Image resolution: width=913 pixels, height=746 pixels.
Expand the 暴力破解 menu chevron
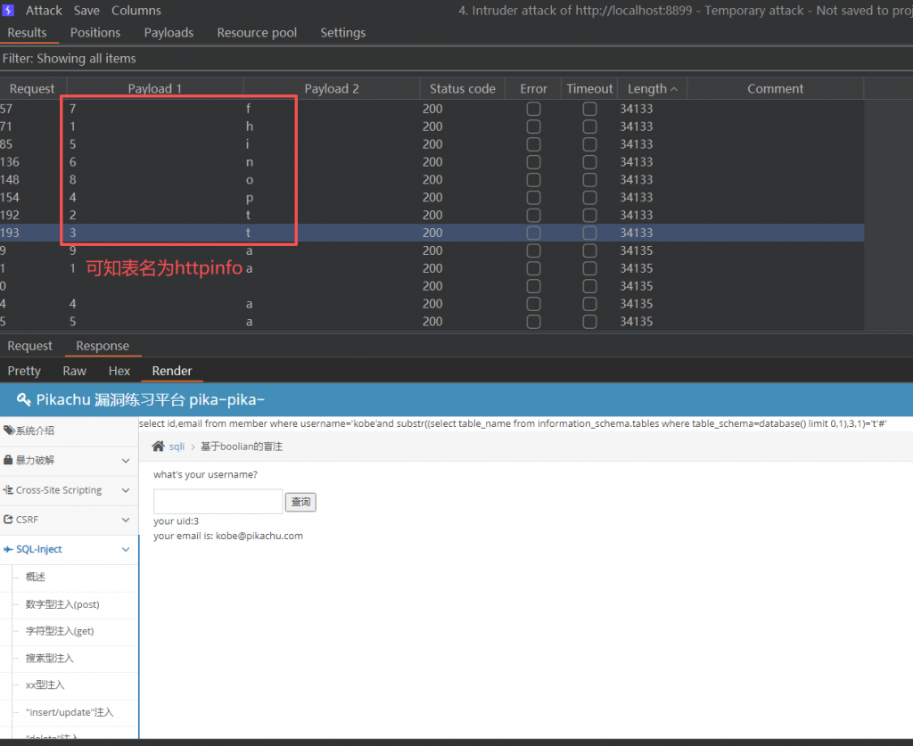coord(126,461)
